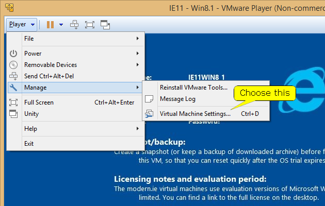Expand the File submenu arrow
325x206 pixels.
[137, 39]
